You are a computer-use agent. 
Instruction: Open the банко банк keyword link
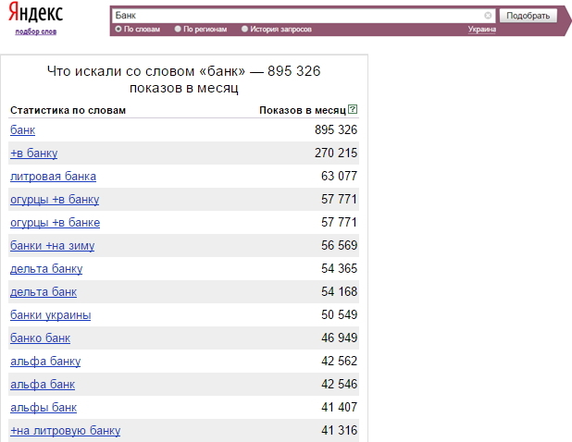click(40, 338)
